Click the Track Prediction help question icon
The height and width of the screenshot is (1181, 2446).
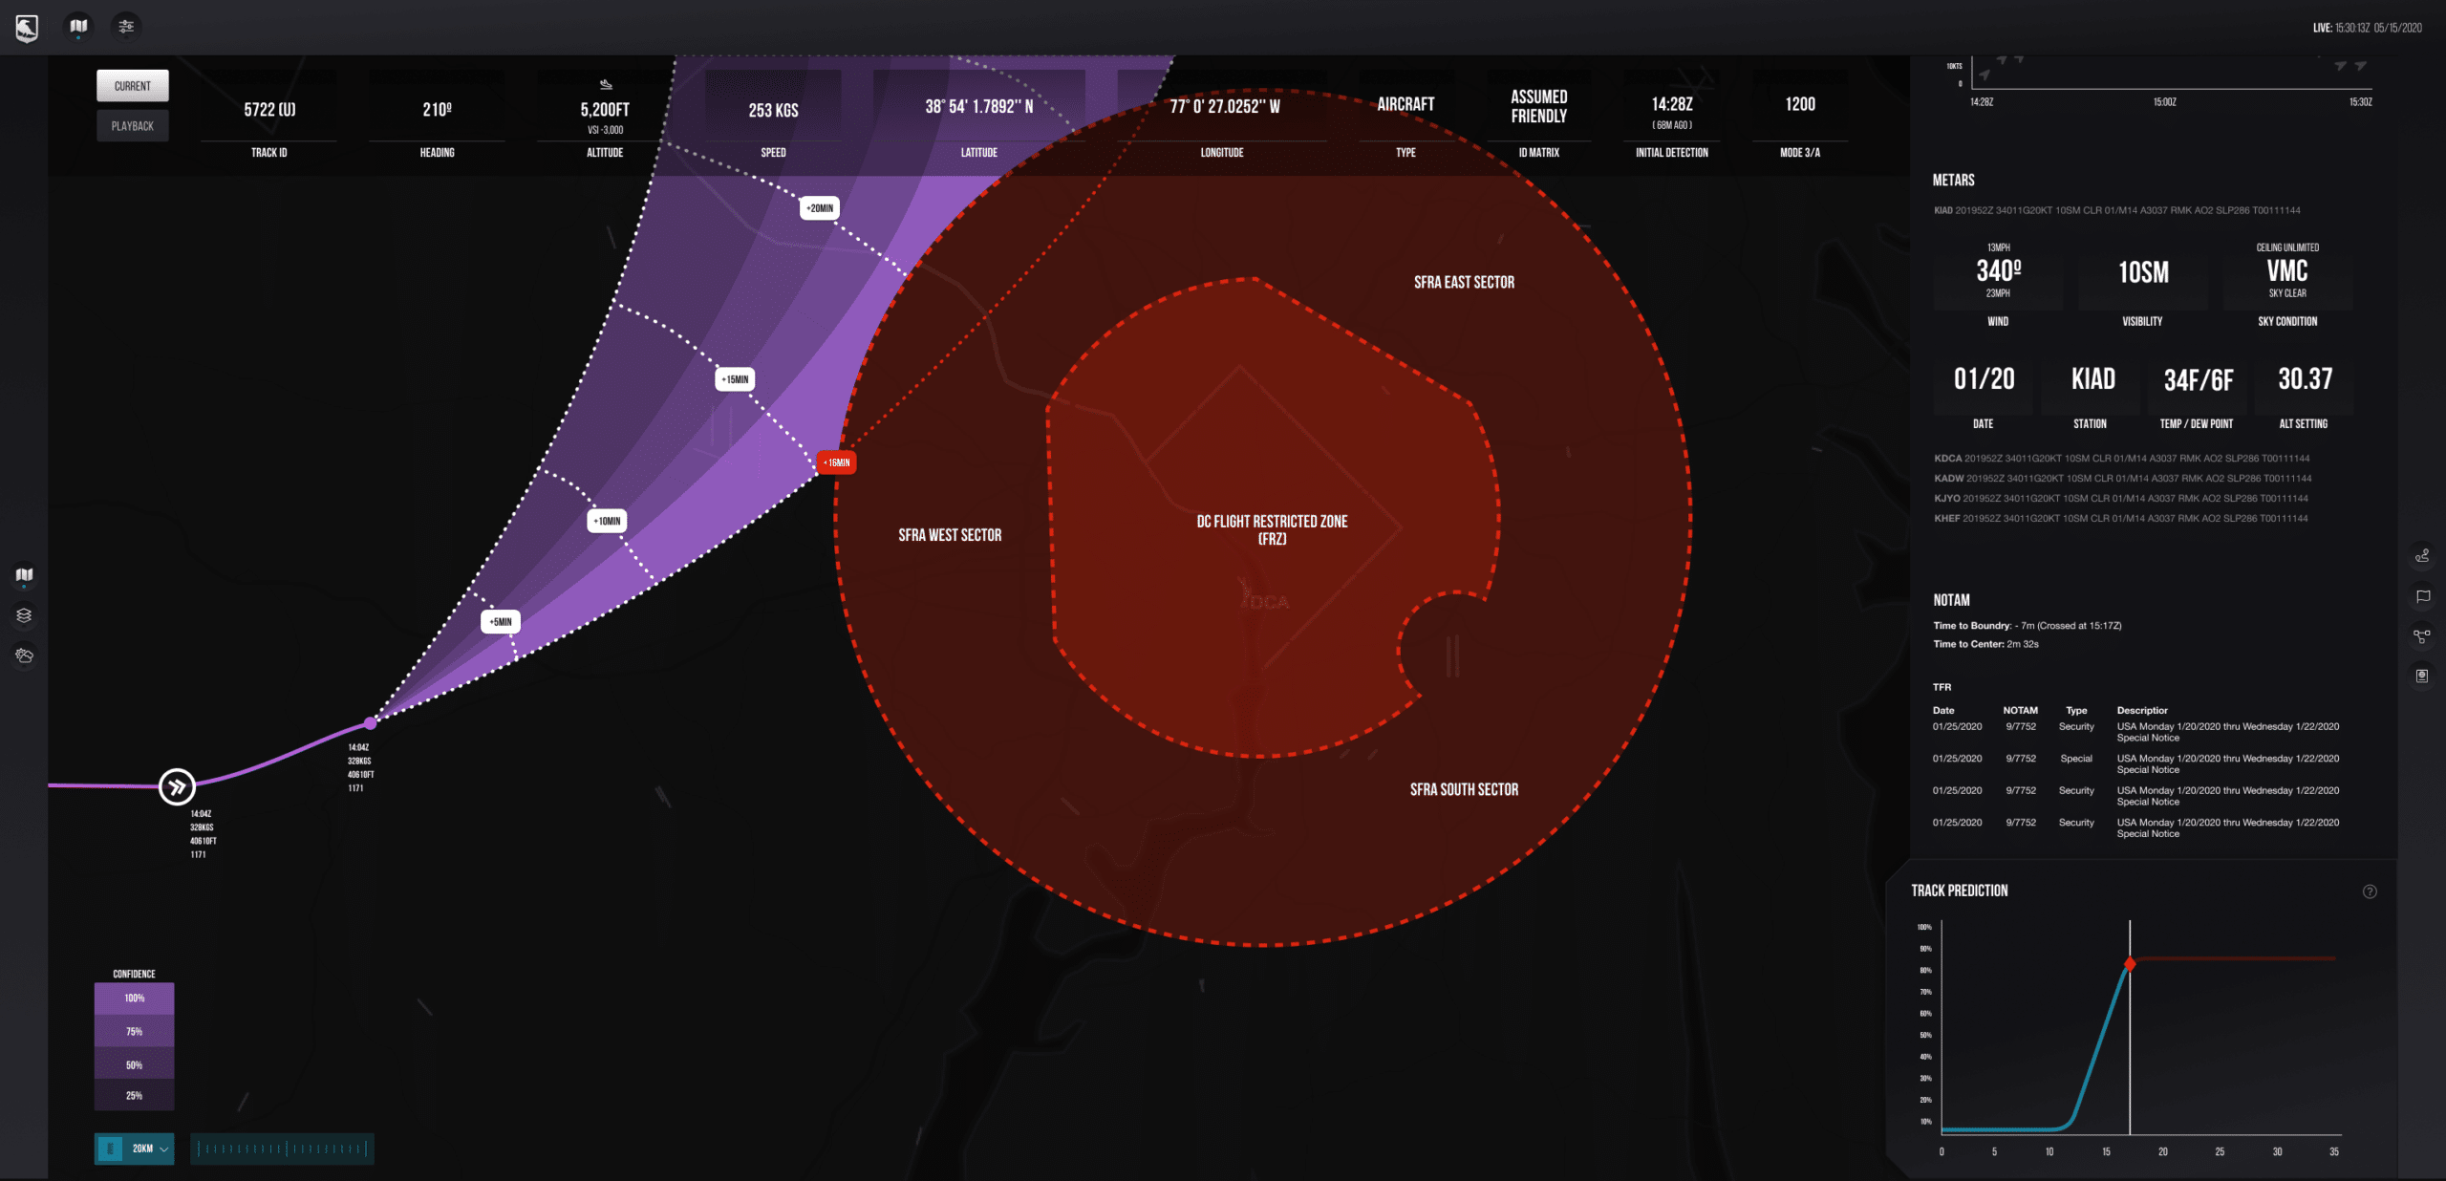click(x=2370, y=891)
